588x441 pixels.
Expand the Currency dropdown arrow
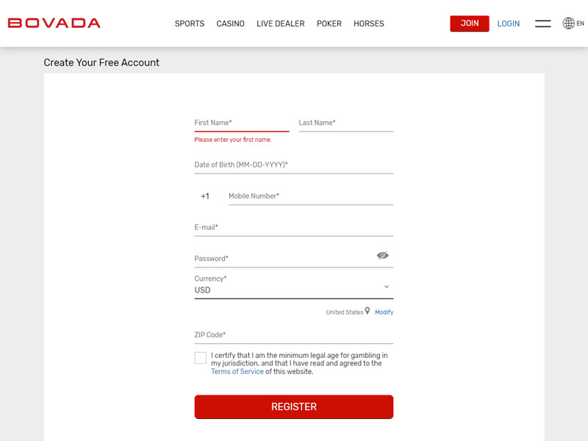[x=387, y=287]
